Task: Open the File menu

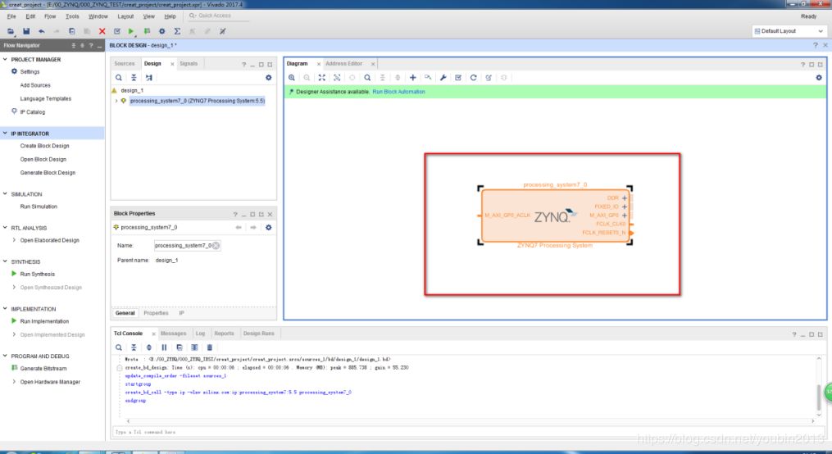Action: pos(11,16)
